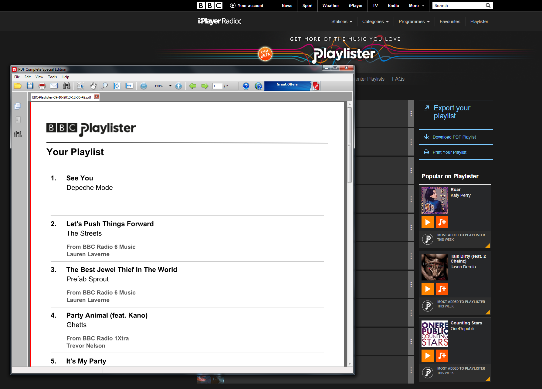Open the blue Help question mark

coord(246,86)
